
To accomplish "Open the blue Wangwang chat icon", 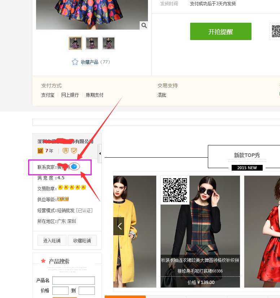I will 74,167.
